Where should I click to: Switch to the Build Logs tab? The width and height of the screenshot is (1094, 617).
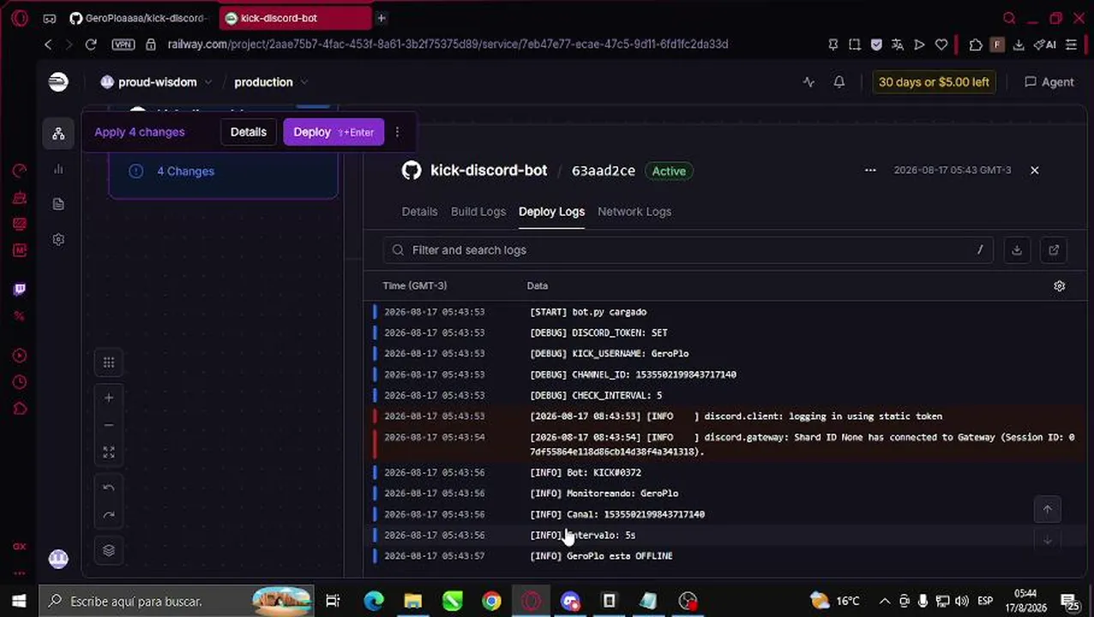(x=478, y=212)
